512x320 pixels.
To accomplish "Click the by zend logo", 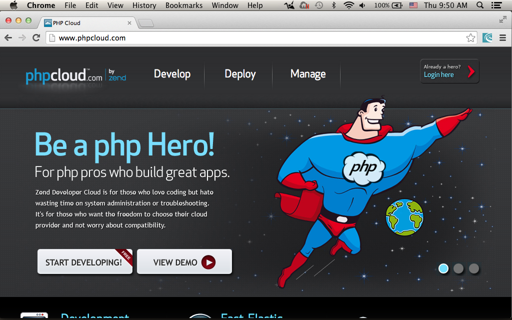I will click(117, 75).
